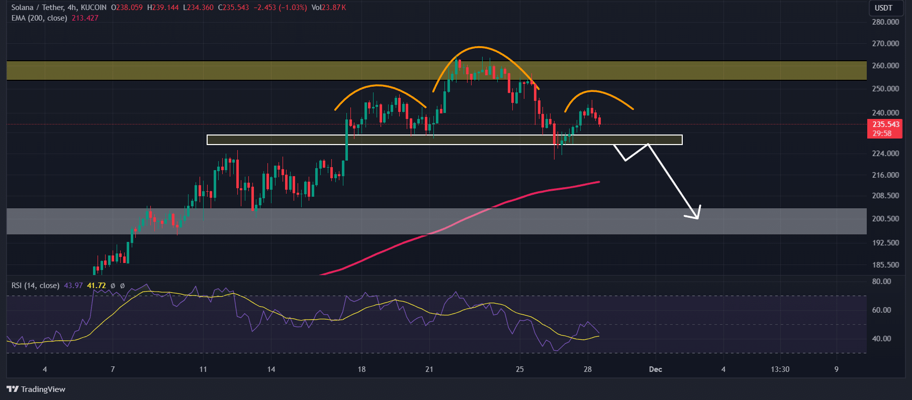This screenshot has width=912, height=400.
Task: Click the RSI moving average value 41.72
Action: coord(97,286)
